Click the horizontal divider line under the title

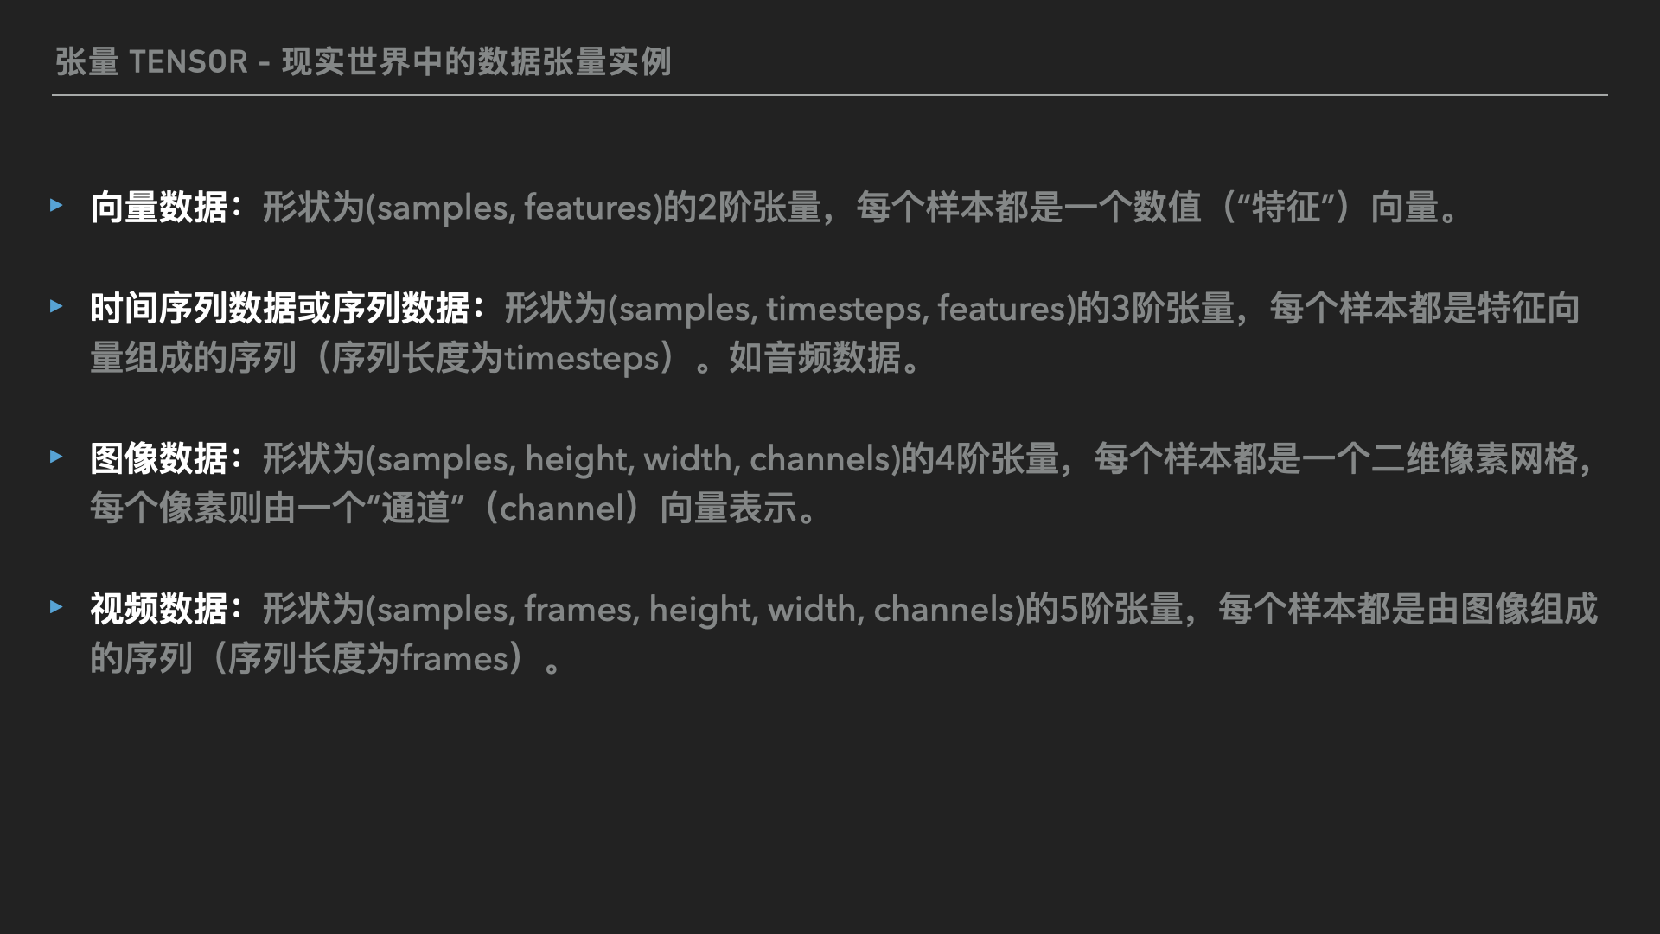830,95
